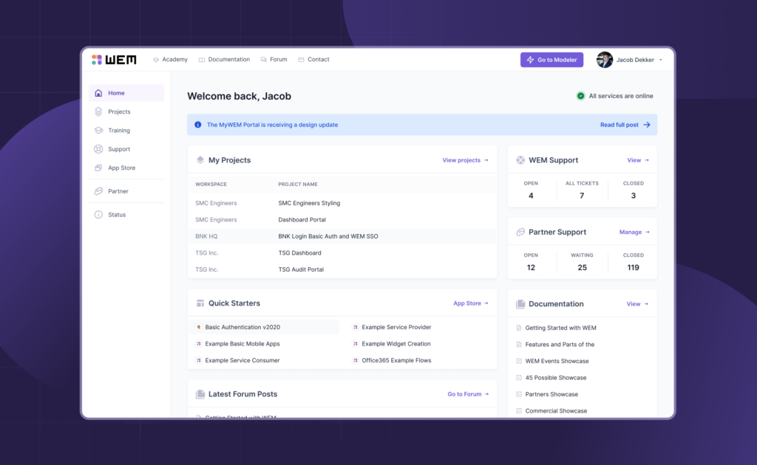Click the Home icon in sidebar

(x=98, y=93)
